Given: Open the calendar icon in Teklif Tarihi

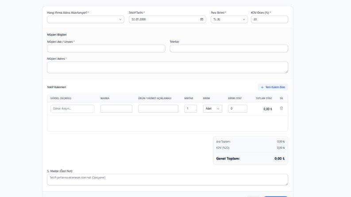Looking at the screenshot, I should pyautogui.click(x=202, y=19).
